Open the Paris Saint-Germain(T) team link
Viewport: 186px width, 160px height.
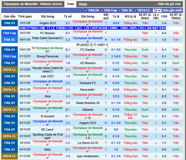48,38
